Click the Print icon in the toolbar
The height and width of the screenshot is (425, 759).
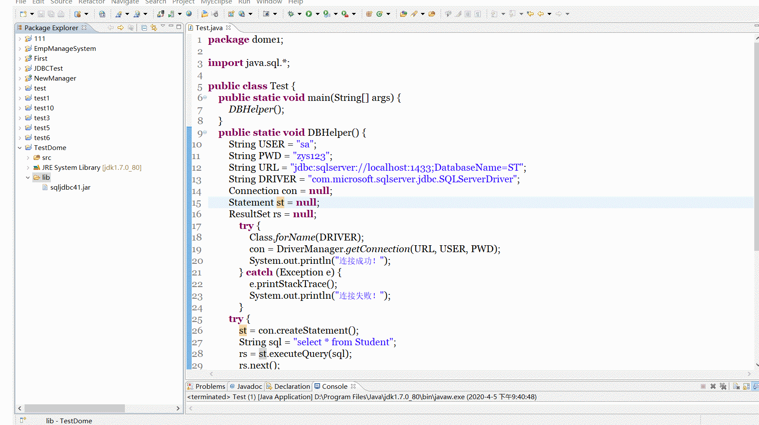(x=60, y=14)
